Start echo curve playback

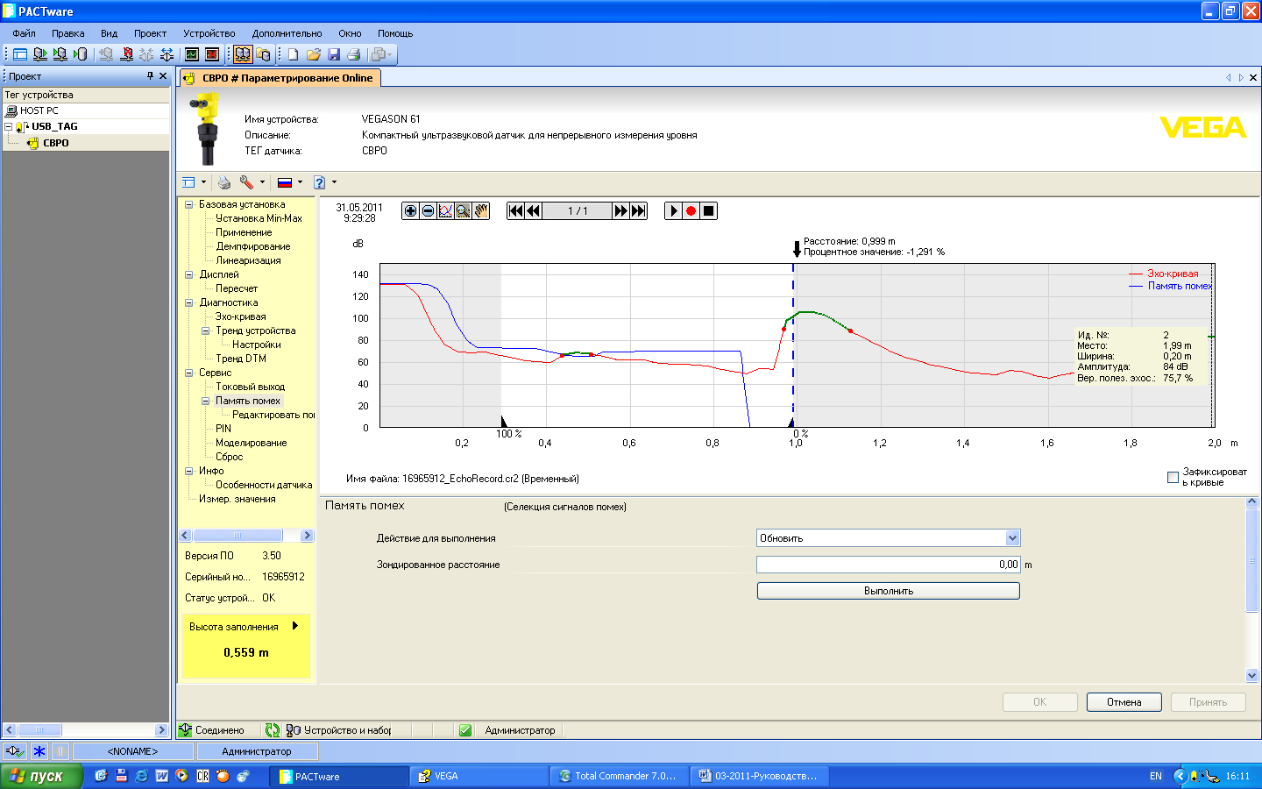point(673,210)
